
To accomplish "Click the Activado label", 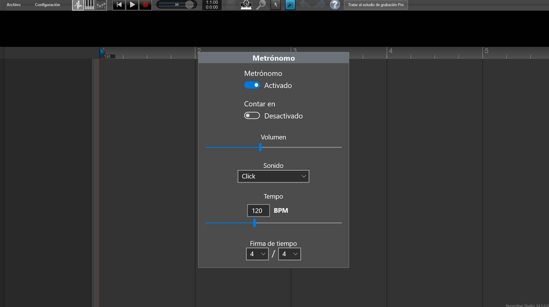I will 278,85.
